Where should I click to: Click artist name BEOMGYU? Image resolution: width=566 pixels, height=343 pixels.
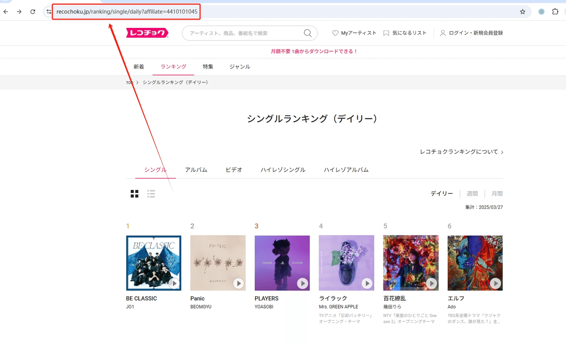click(x=201, y=307)
